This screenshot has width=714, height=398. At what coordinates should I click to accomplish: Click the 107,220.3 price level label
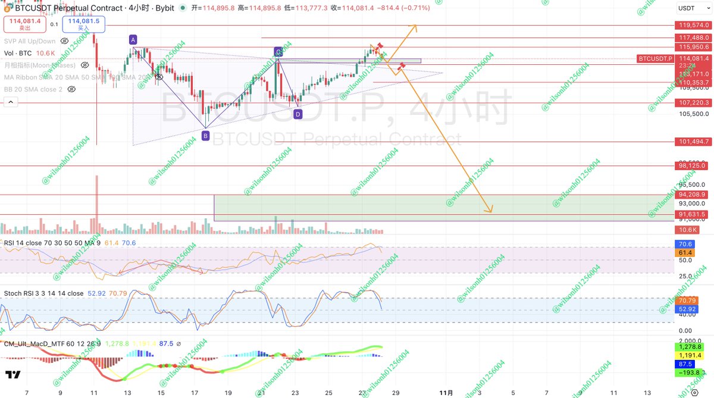pos(692,102)
